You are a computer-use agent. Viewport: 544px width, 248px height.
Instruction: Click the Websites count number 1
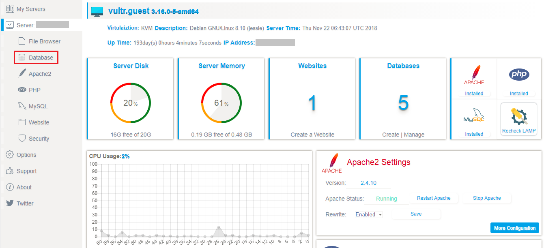[312, 103]
